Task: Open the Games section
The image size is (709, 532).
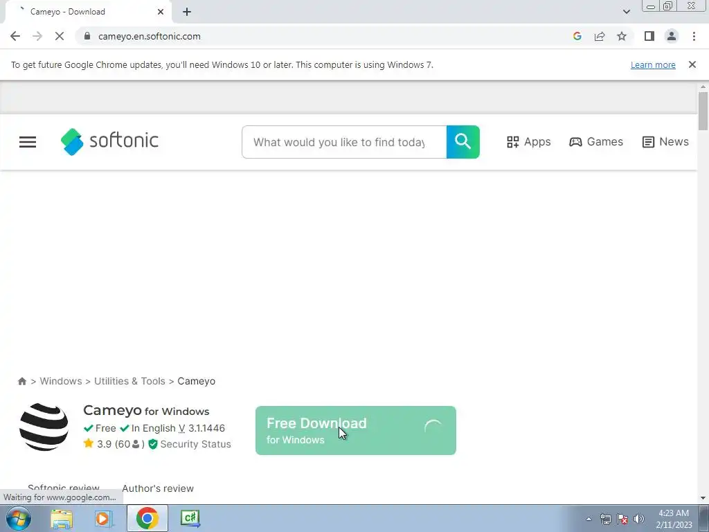Action: 596,142
